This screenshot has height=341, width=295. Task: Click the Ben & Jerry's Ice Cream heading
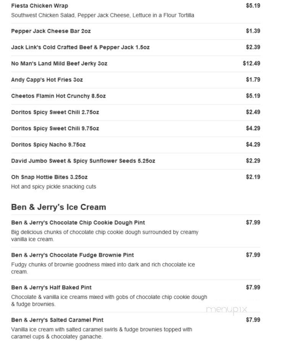coord(58,207)
